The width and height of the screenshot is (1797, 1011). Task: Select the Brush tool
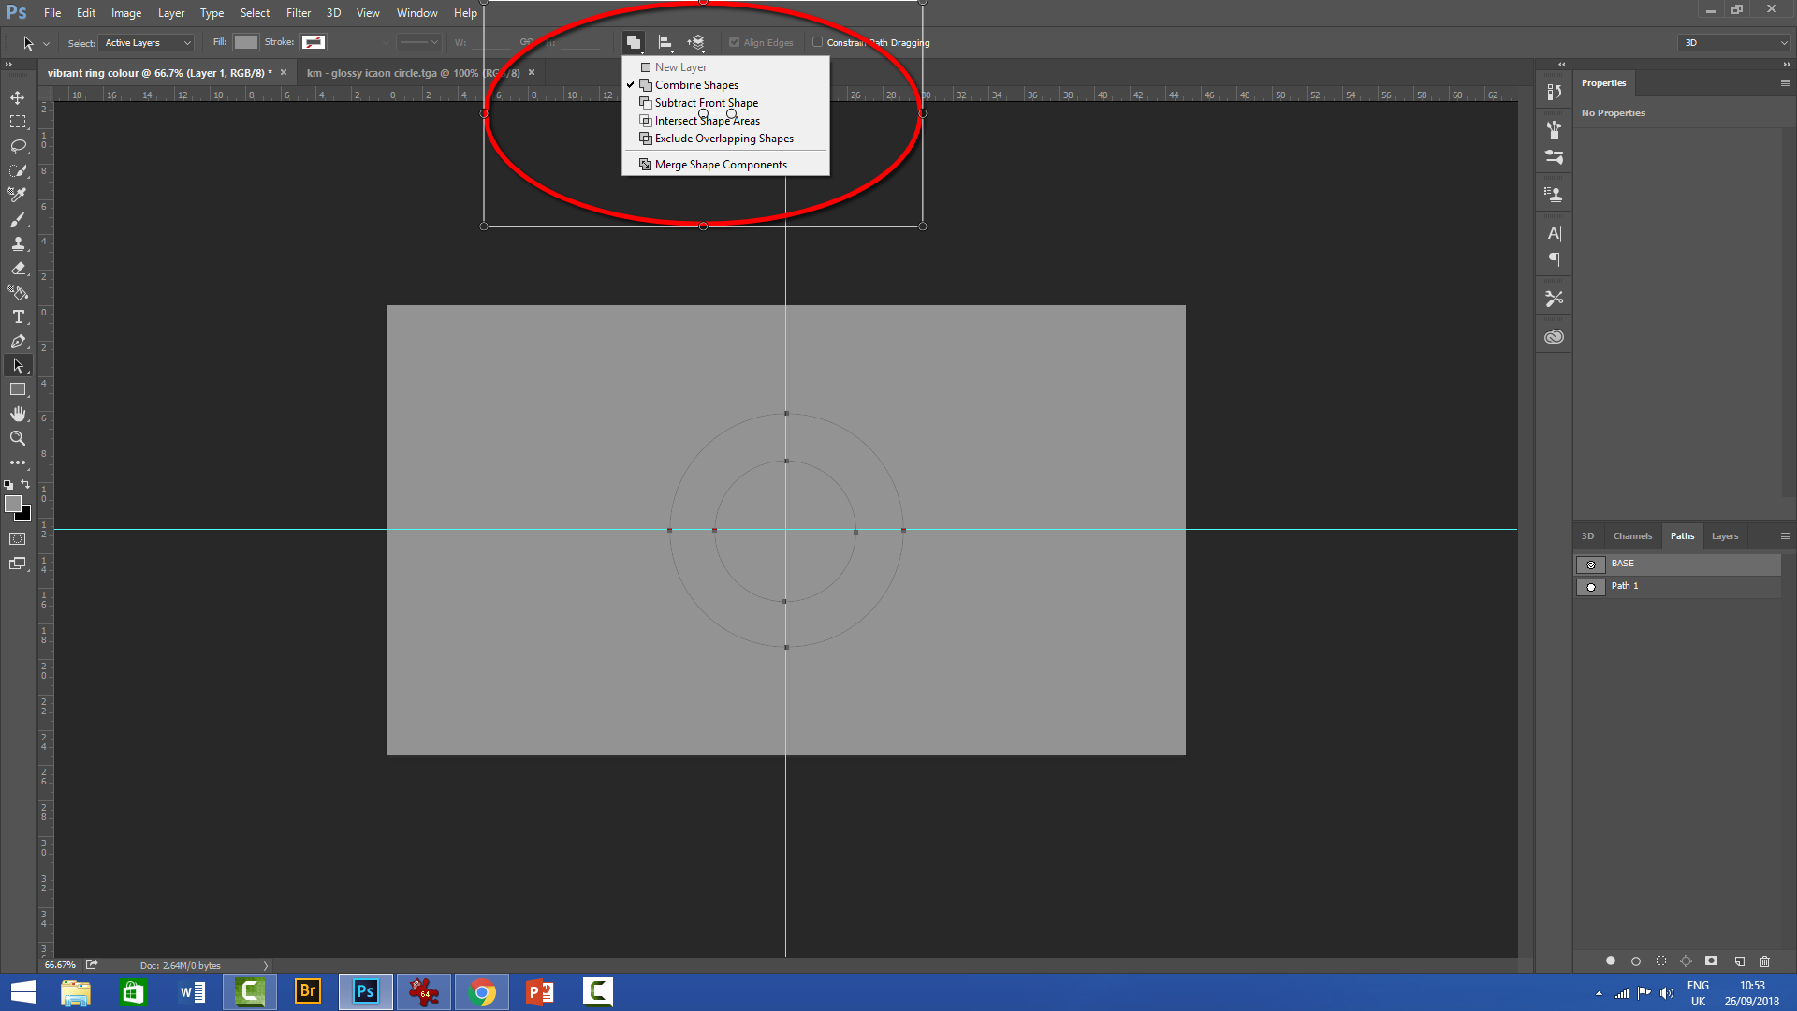point(18,220)
